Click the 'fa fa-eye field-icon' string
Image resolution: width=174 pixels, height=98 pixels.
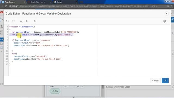point(49,59)
